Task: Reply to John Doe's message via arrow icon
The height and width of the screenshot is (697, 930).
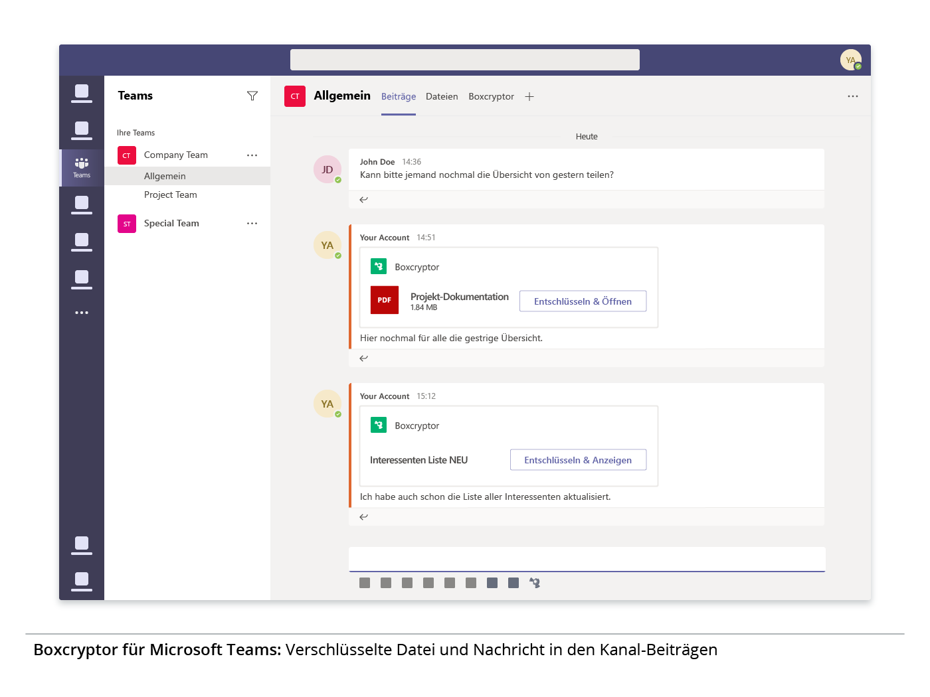Action: (x=363, y=200)
